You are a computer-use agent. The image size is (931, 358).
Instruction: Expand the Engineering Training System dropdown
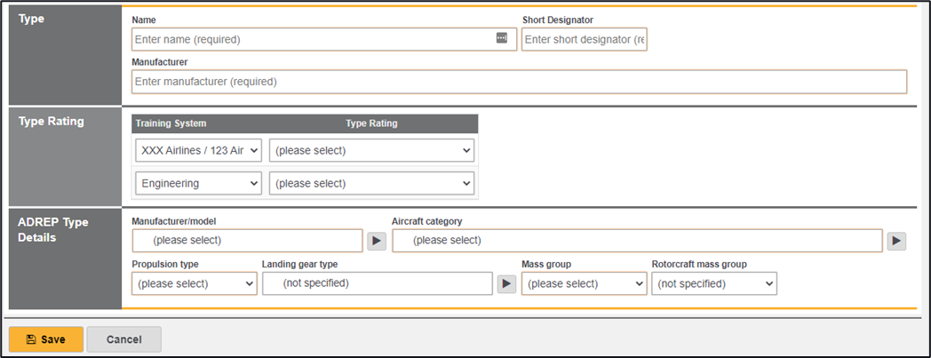click(x=199, y=183)
